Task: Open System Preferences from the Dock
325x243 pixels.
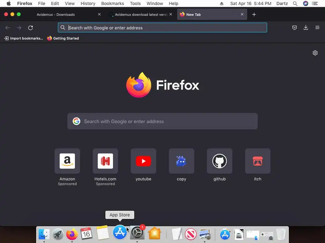Action: (x=137, y=233)
